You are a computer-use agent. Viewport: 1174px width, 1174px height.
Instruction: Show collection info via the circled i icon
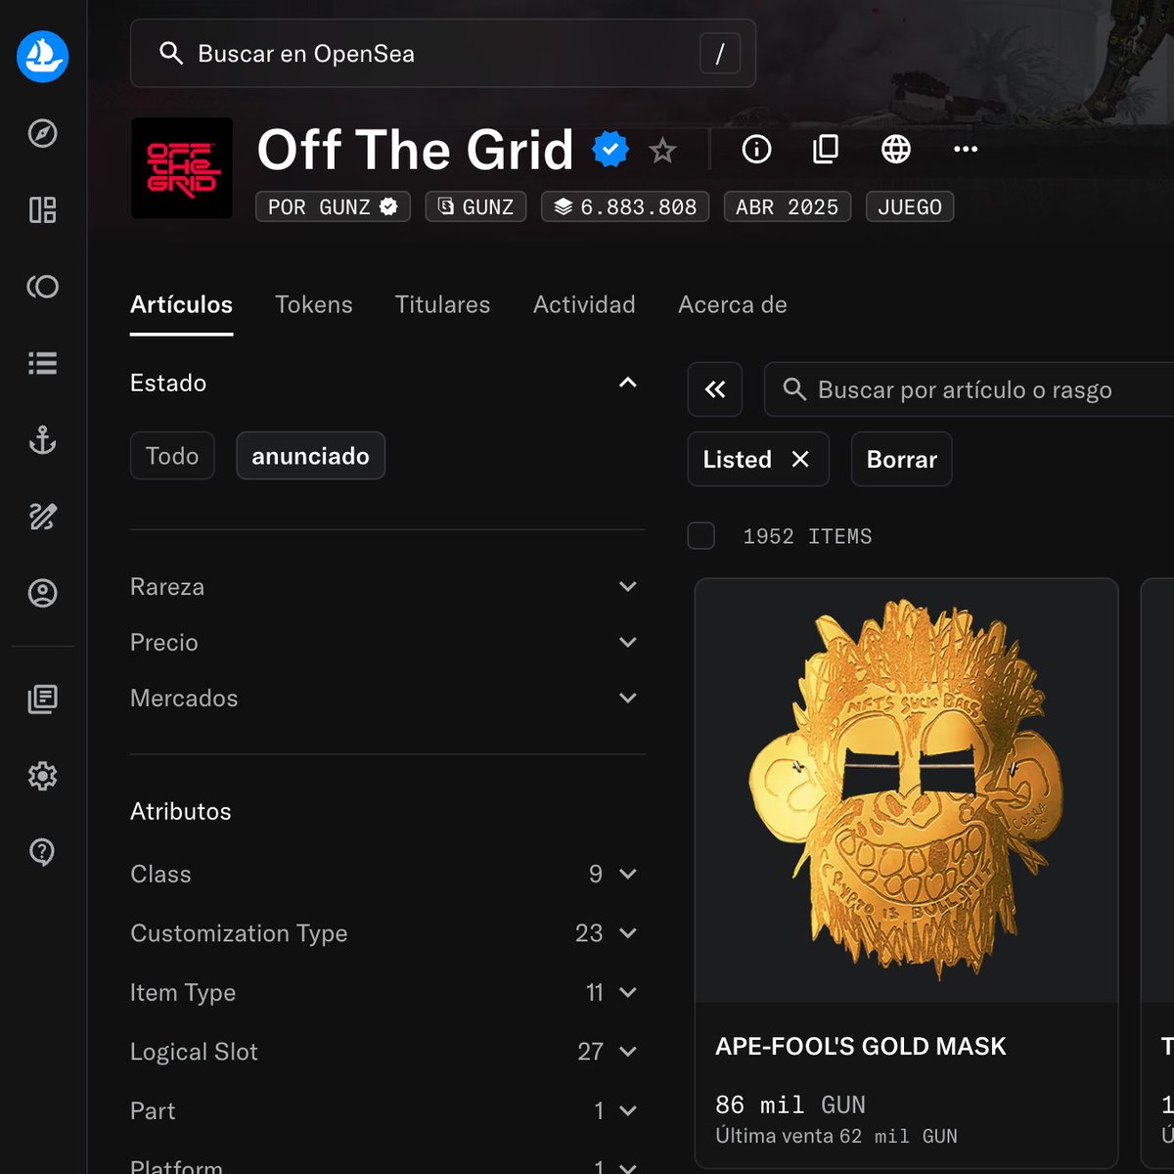[756, 149]
